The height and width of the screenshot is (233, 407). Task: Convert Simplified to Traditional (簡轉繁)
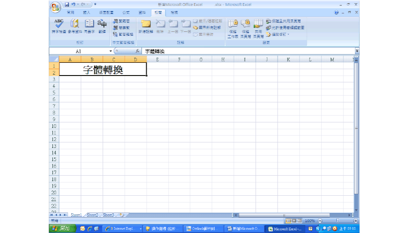[121, 28]
